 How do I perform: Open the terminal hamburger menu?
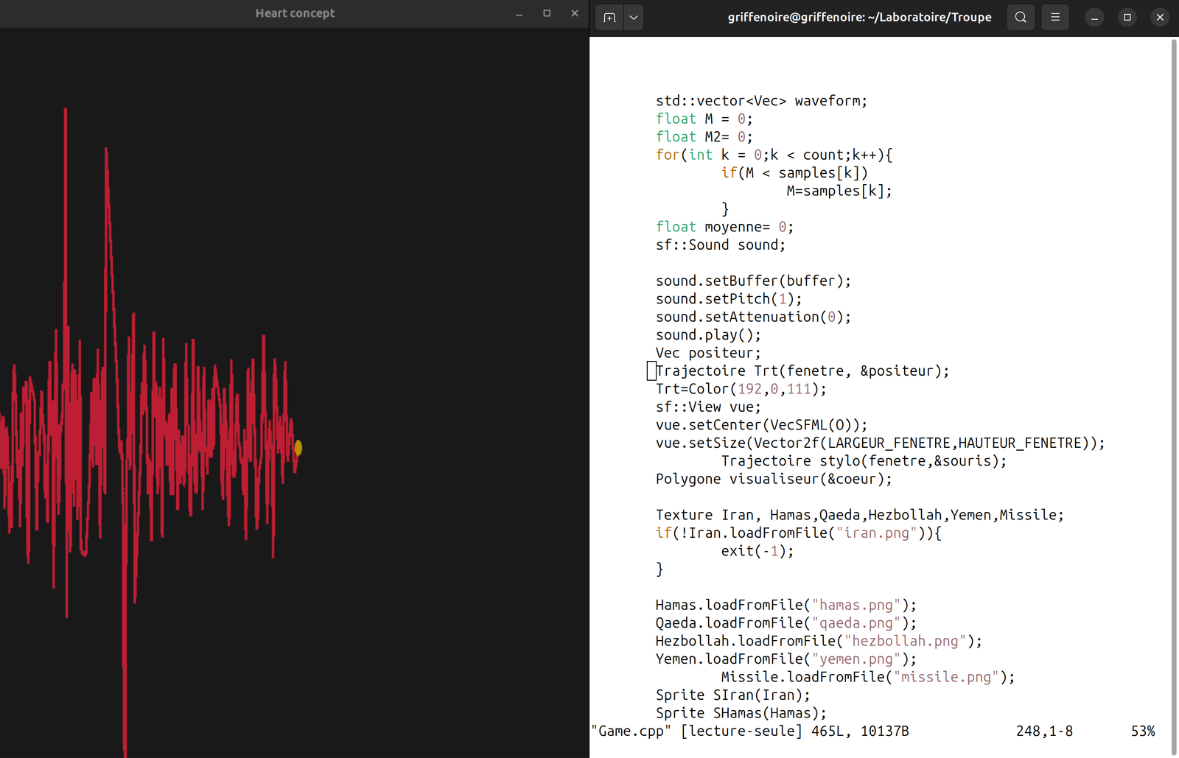1055,18
